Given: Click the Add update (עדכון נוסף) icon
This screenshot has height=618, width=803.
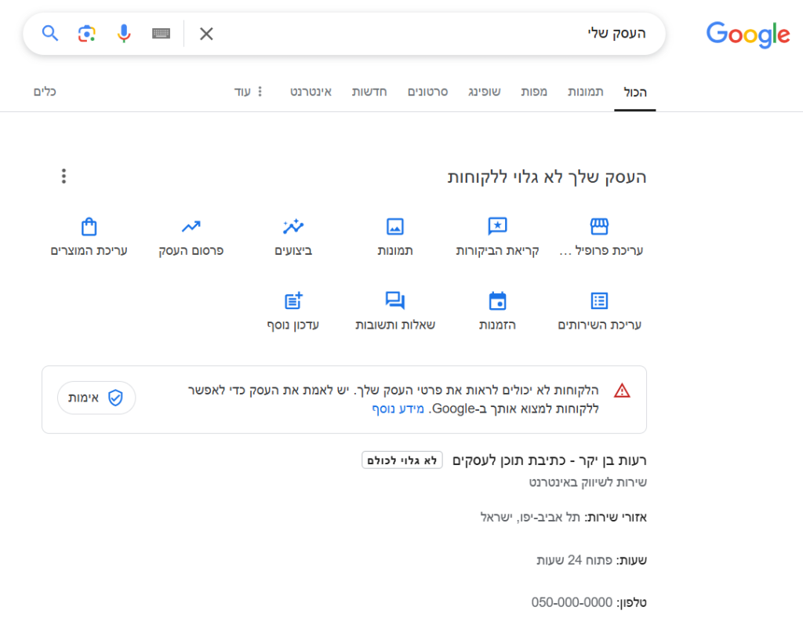Looking at the screenshot, I should click(x=292, y=300).
